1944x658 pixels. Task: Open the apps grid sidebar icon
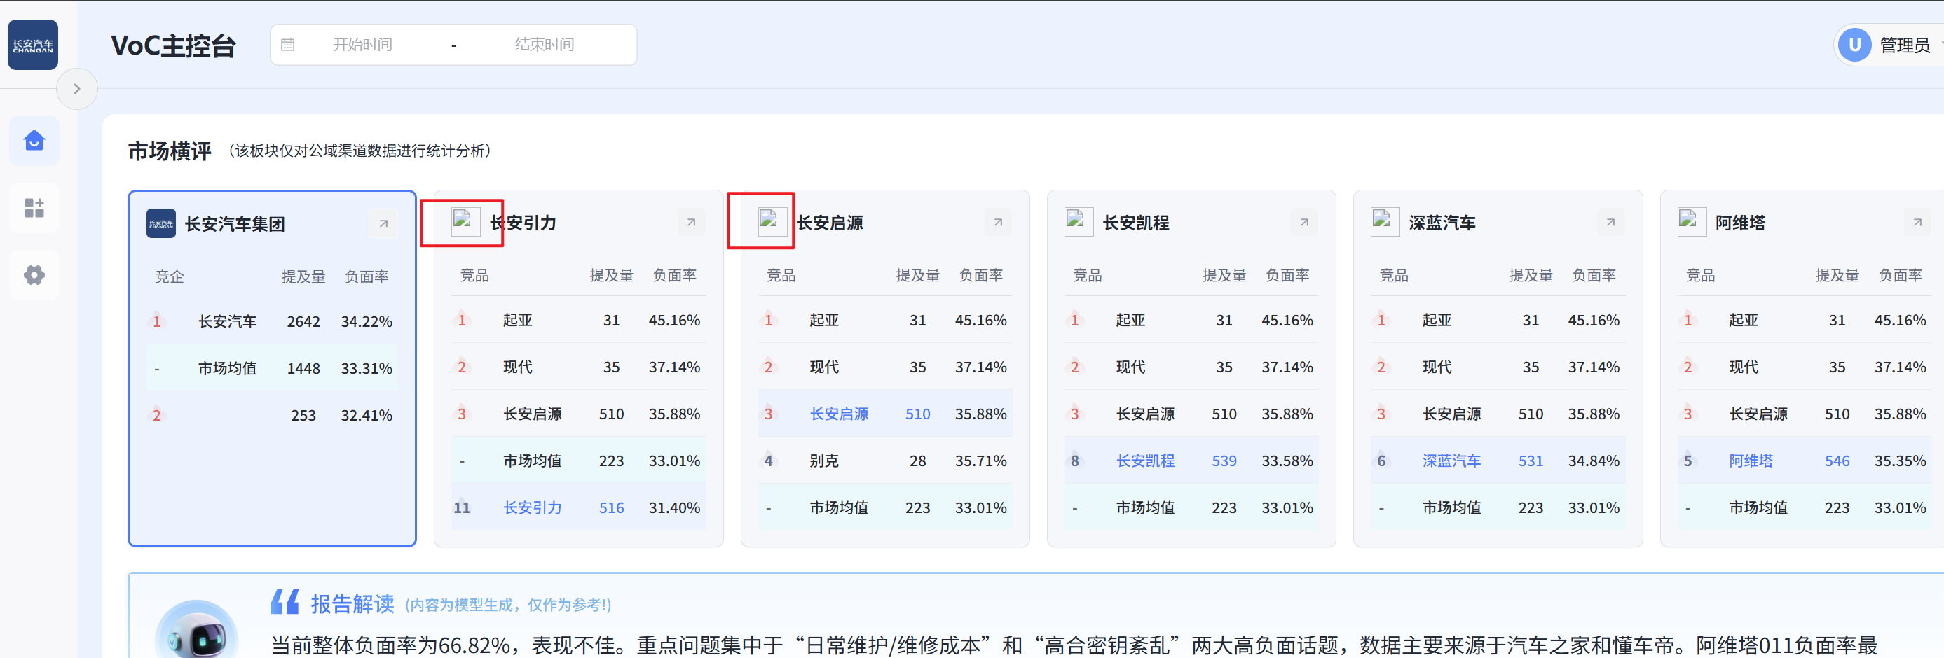(x=34, y=208)
